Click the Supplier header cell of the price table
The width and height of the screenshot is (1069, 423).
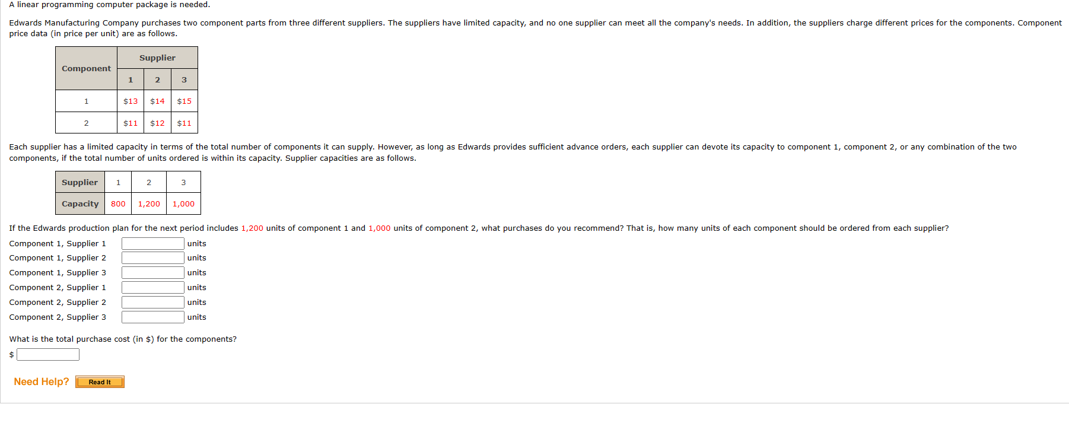point(157,57)
